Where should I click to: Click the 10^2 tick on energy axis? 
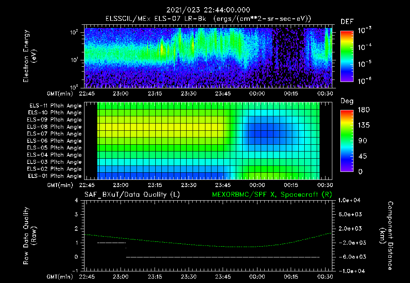coord(74,33)
